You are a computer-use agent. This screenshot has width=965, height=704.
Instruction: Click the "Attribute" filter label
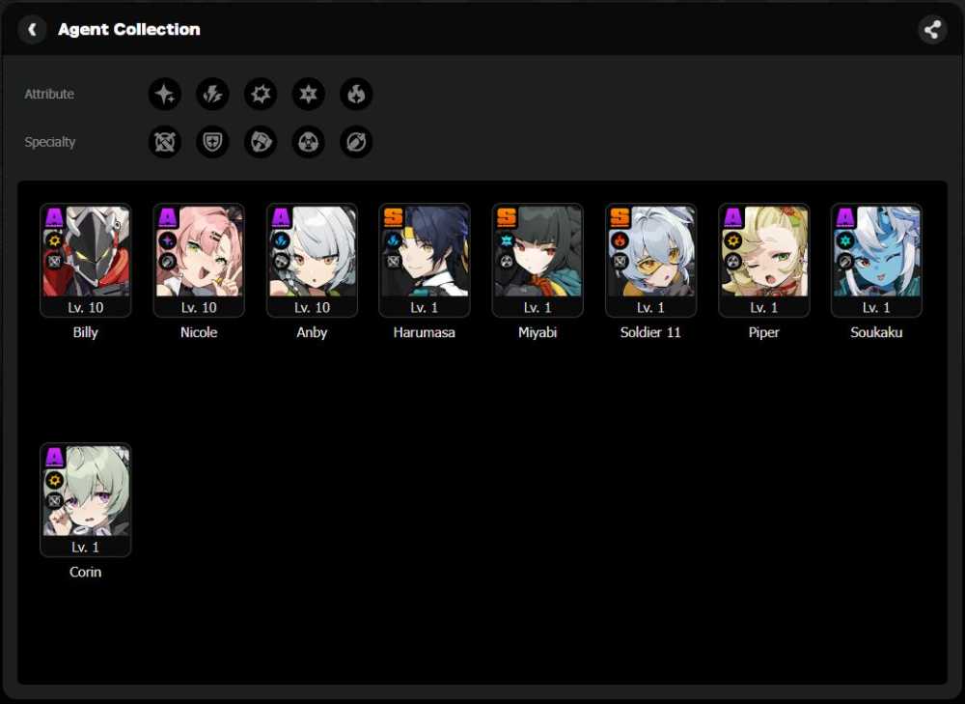click(49, 95)
